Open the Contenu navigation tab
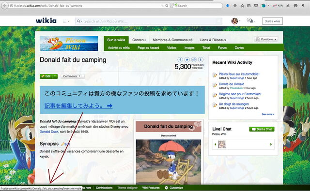 click(x=139, y=40)
